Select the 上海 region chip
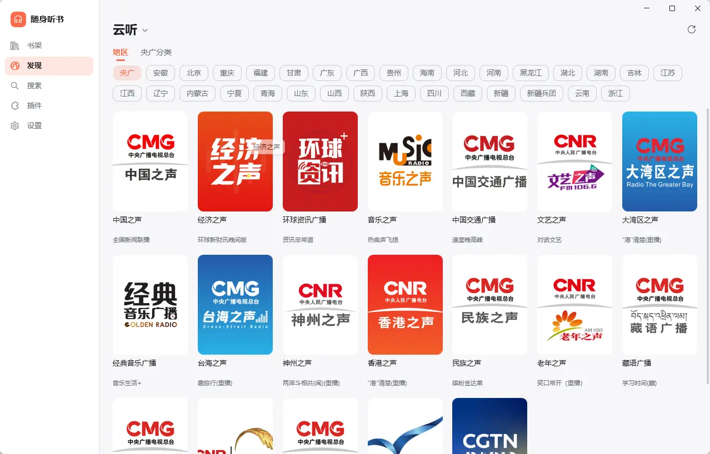This screenshot has width=710, height=454. [x=401, y=93]
